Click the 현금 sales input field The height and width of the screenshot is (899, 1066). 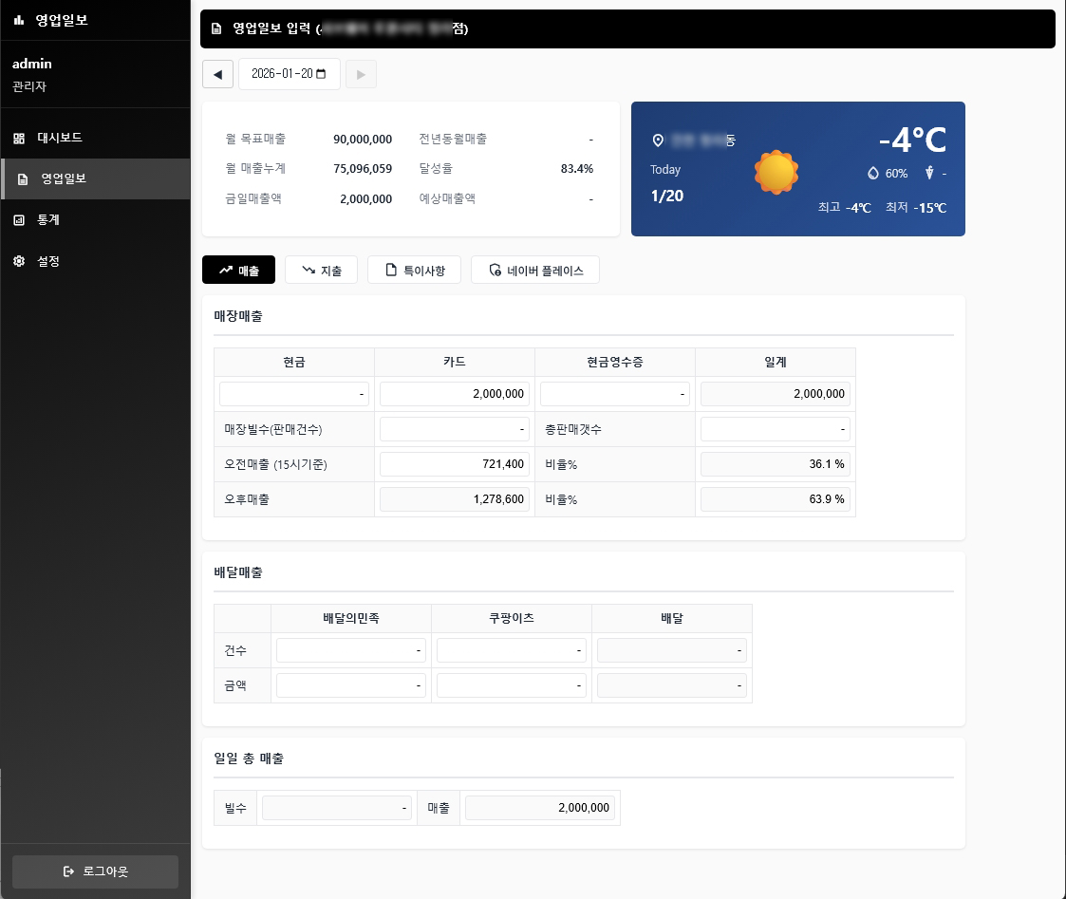(294, 394)
